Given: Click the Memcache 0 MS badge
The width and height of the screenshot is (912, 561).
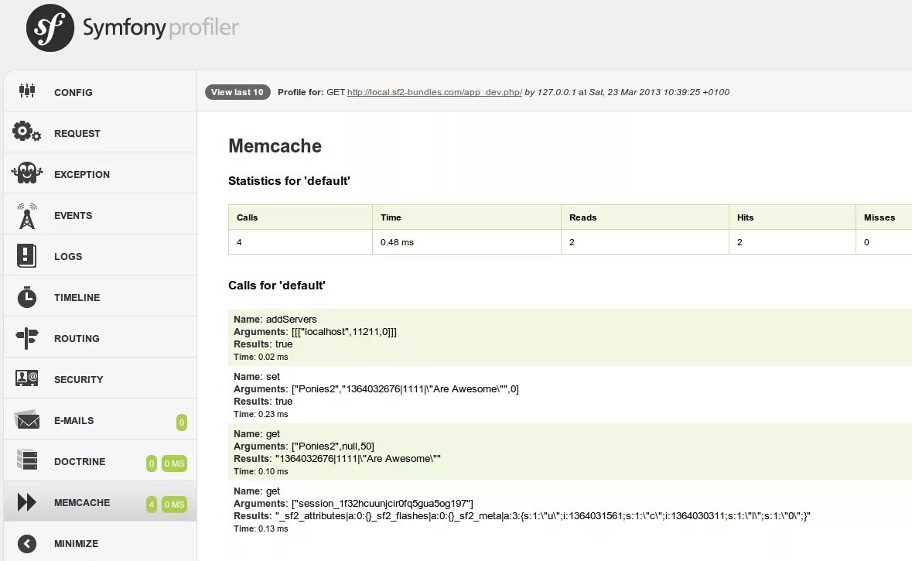Looking at the screenshot, I should pos(174,504).
